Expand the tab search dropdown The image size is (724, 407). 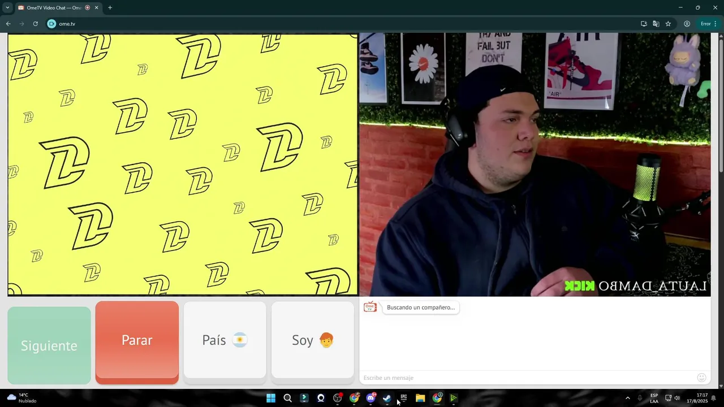coord(7,8)
